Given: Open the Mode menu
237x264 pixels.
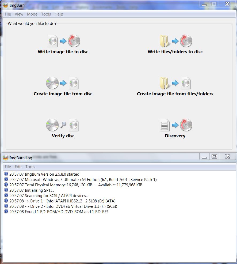Looking at the screenshot, I should click(32, 14).
